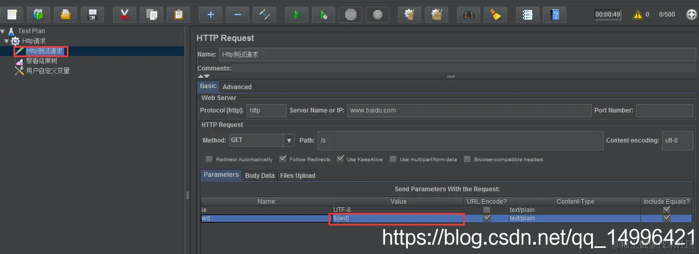This screenshot has height=254, width=699.
Task: Click the Content encoding field utf-8
Action: pyautogui.click(x=678, y=140)
